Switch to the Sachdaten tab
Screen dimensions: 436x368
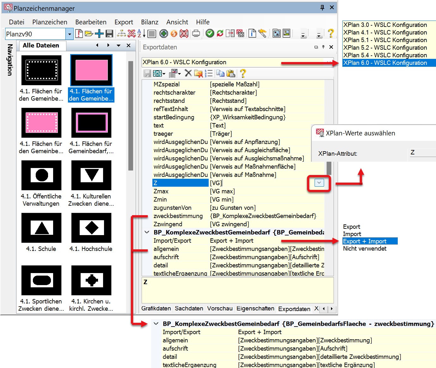click(x=189, y=309)
